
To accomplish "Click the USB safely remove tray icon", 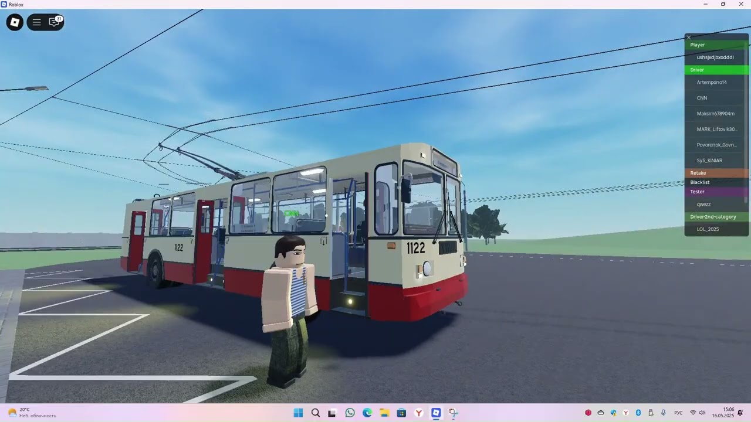I will (x=651, y=413).
